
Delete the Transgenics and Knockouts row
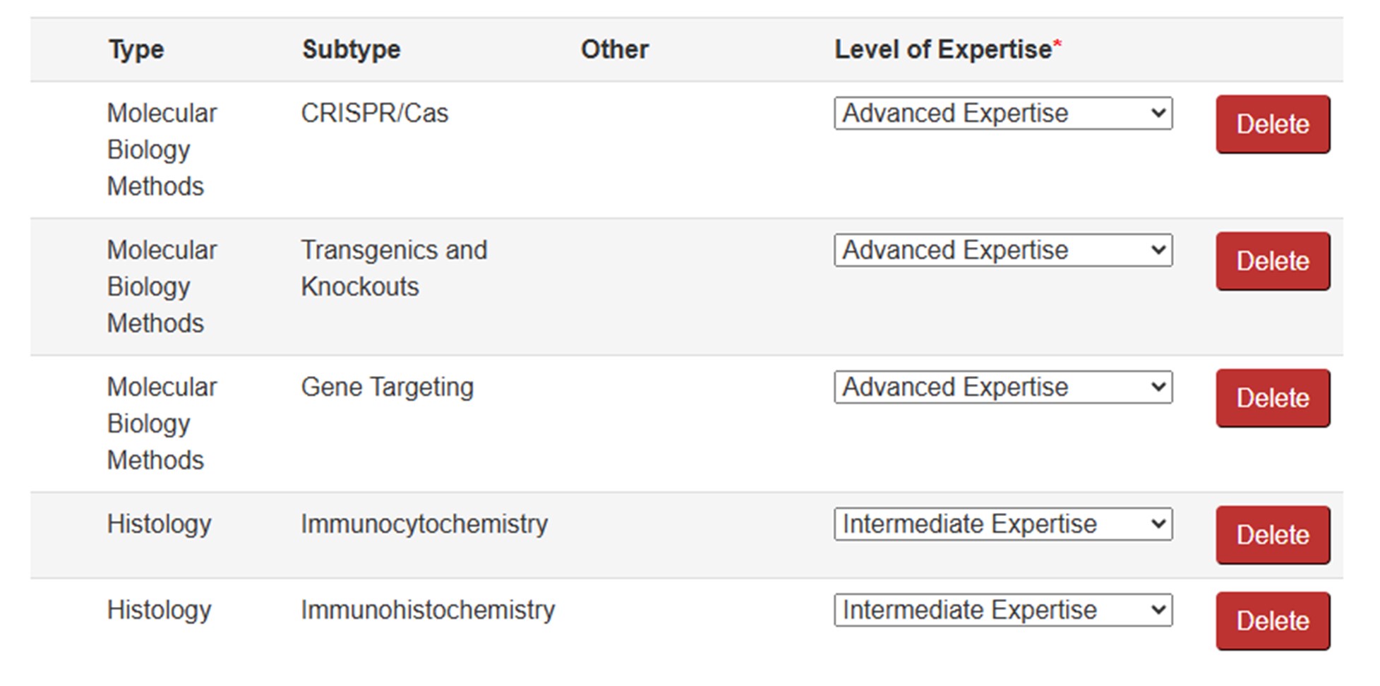[1272, 262]
